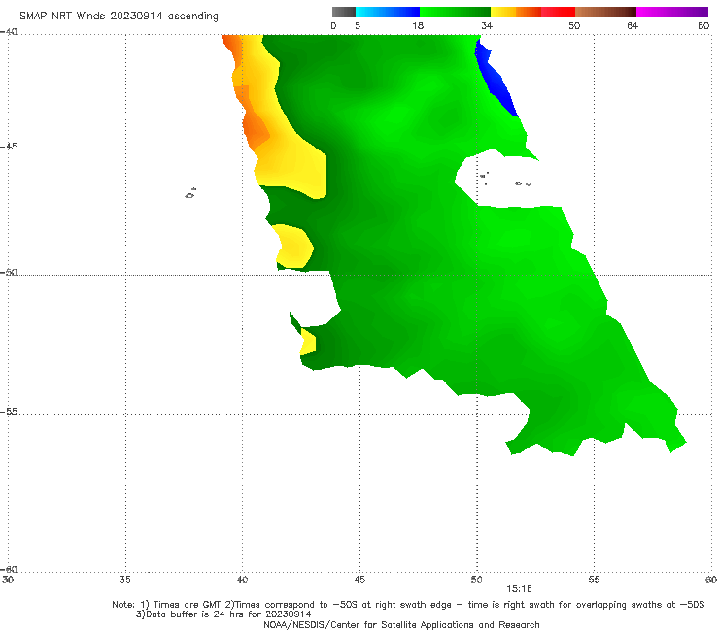Click the title 'SMAP NRT Winds 20230914 ascending'
The width and height of the screenshot is (719, 631).
tap(119, 17)
